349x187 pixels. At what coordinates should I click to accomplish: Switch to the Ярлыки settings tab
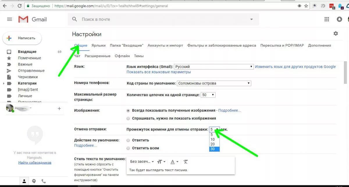tap(98, 45)
